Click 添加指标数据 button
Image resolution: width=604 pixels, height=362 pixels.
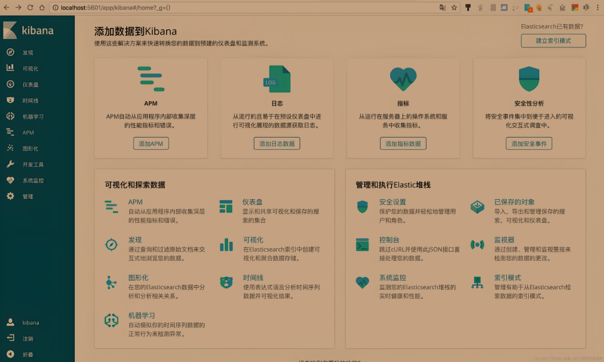(403, 144)
